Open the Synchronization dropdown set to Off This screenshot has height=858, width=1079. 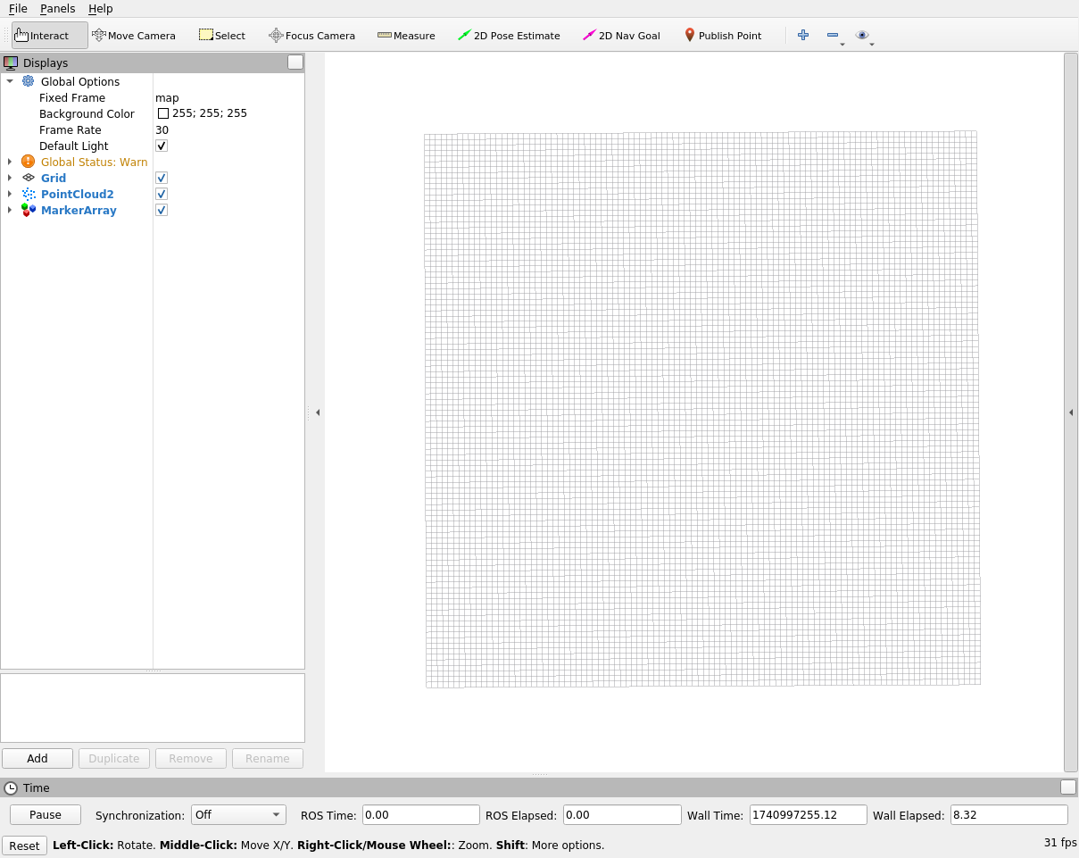pos(239,814)
